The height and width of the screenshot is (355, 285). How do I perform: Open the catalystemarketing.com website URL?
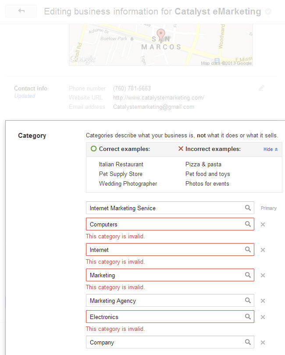(159, 97)
